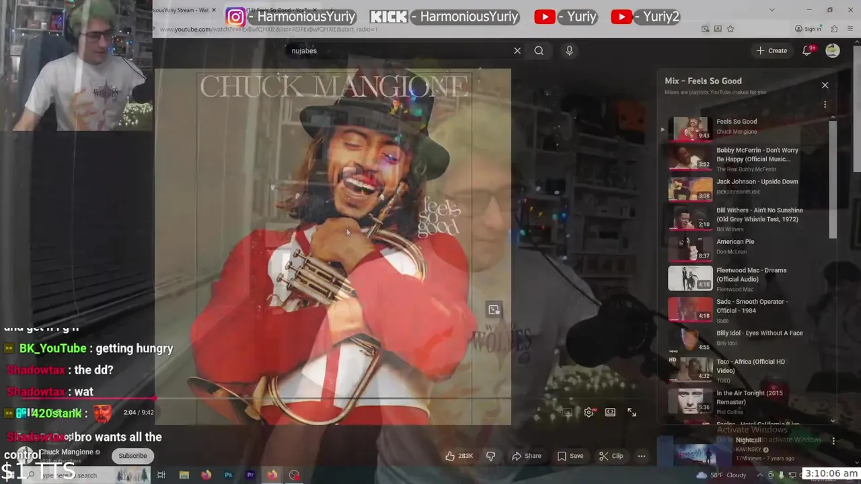Click playlist scrollbar down arrow
The image size is (861, 484).
[x=833, y=421]
